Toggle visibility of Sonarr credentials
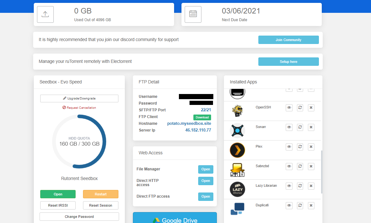371x223 pixels. pyautogui.click(x=289, y=127)
